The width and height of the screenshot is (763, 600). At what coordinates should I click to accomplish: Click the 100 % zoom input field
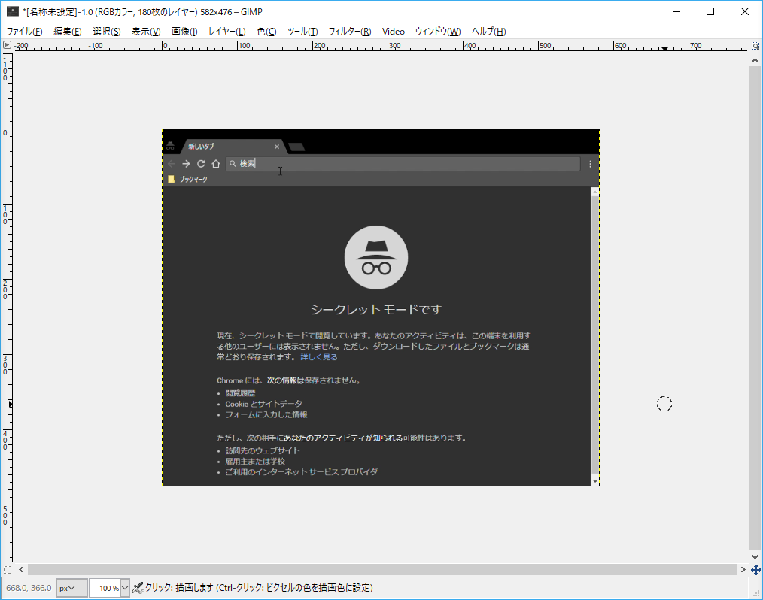tap(105, 588)
